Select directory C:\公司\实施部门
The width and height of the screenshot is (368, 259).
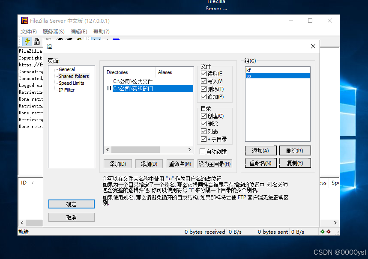click(153, 89)
